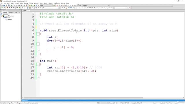Collapse the for loop fold on line 10

38,44
